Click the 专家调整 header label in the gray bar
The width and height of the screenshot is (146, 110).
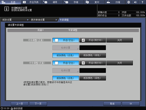tap(73, 30)
